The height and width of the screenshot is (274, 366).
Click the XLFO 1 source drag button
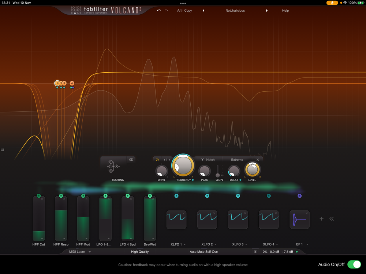[176, 196]
